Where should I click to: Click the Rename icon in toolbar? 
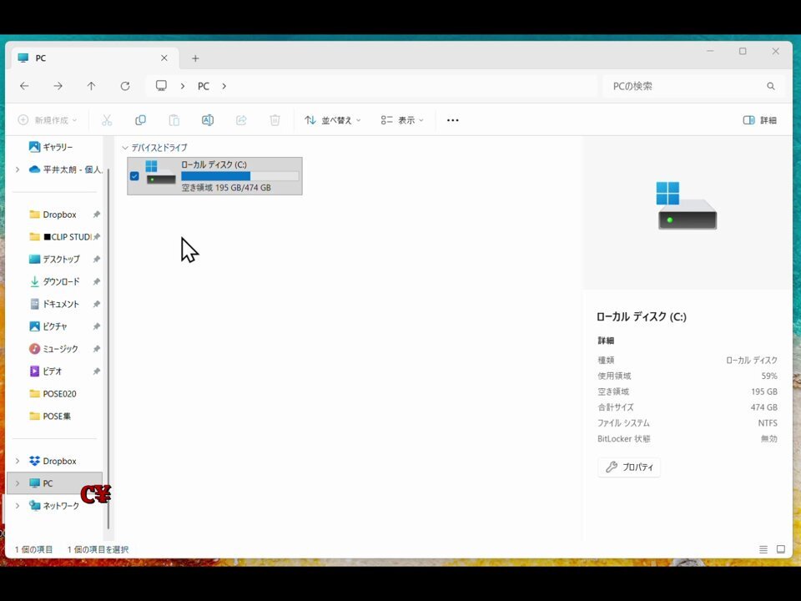click(x=208, y=120)
